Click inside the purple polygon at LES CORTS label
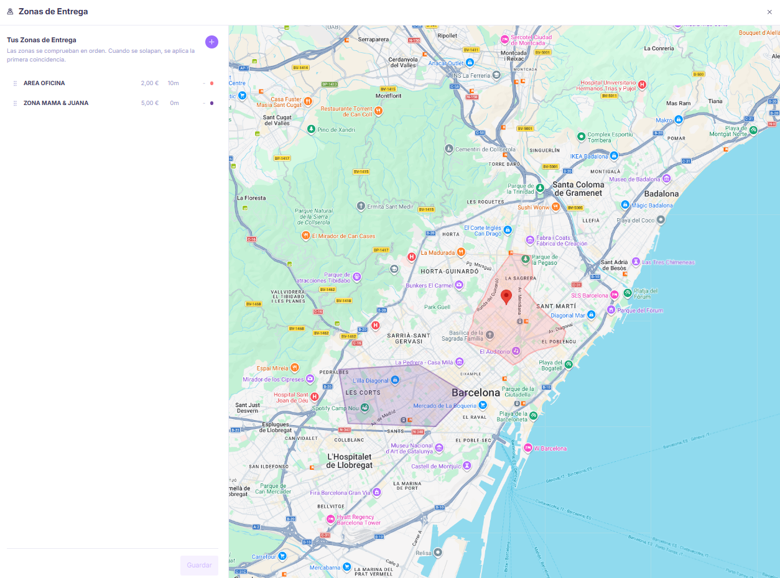780x578 pixels. point(363,393)
